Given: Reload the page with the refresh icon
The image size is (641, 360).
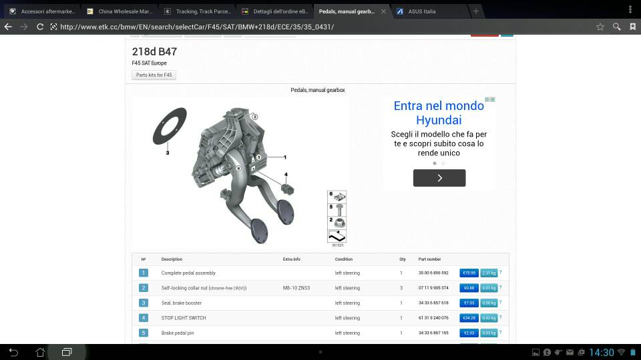Looking at the screenshot, I should click(39, 27).
